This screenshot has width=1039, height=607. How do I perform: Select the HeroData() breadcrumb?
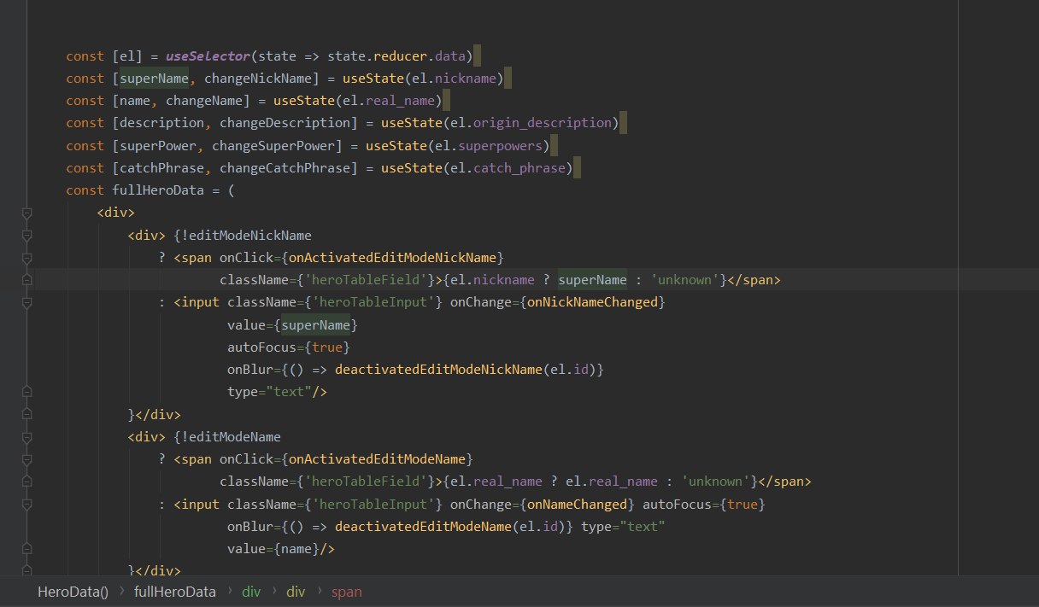coord(73,592)
